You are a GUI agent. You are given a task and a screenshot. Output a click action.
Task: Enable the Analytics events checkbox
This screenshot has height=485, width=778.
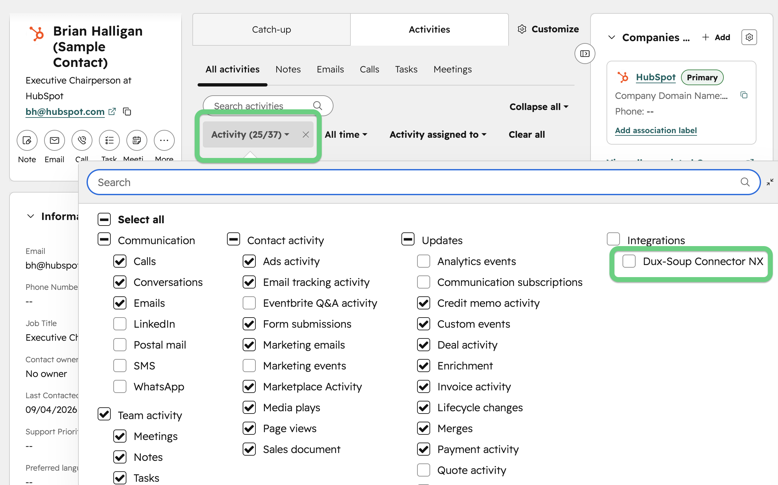424,261
